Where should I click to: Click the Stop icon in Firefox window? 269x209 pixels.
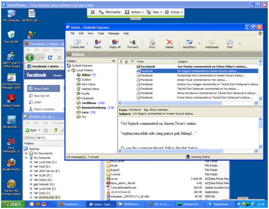(x=60, y=57)
